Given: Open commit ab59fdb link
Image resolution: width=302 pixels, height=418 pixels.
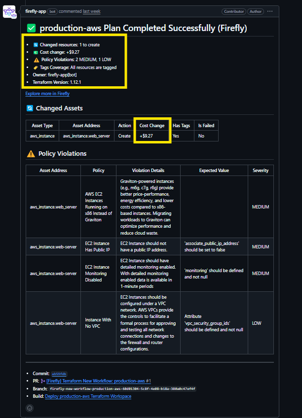Looking at the screenshot, I should pos(59,374).
